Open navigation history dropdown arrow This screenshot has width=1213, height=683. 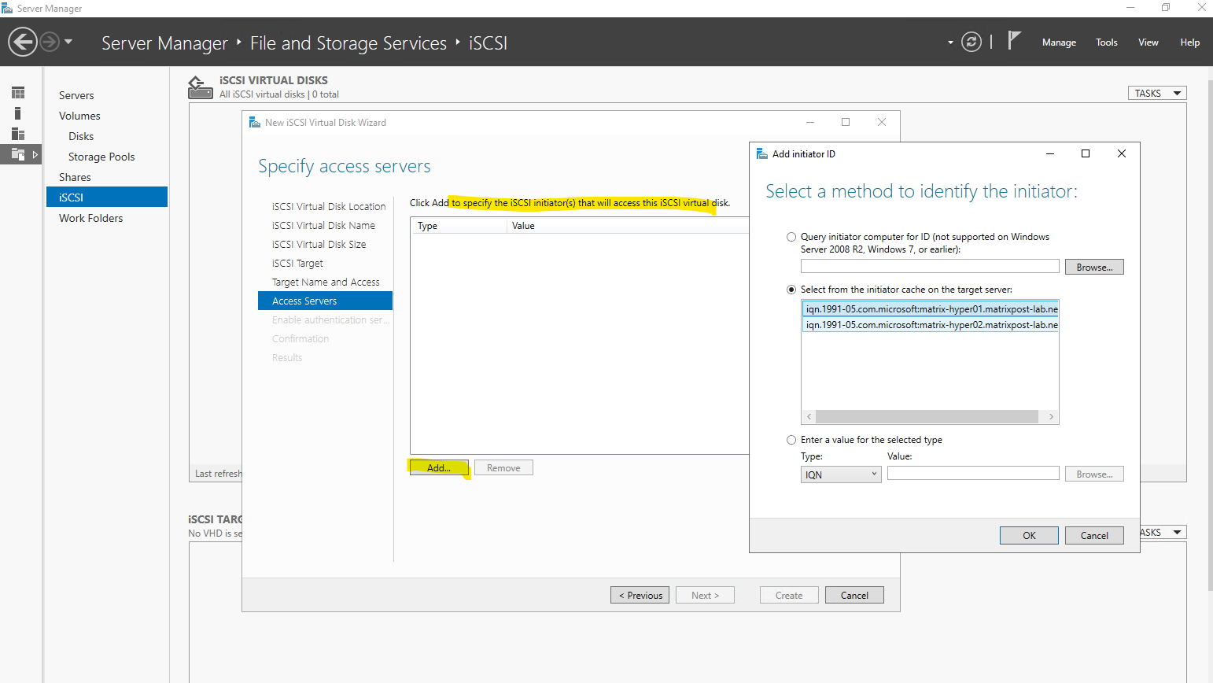68,42
